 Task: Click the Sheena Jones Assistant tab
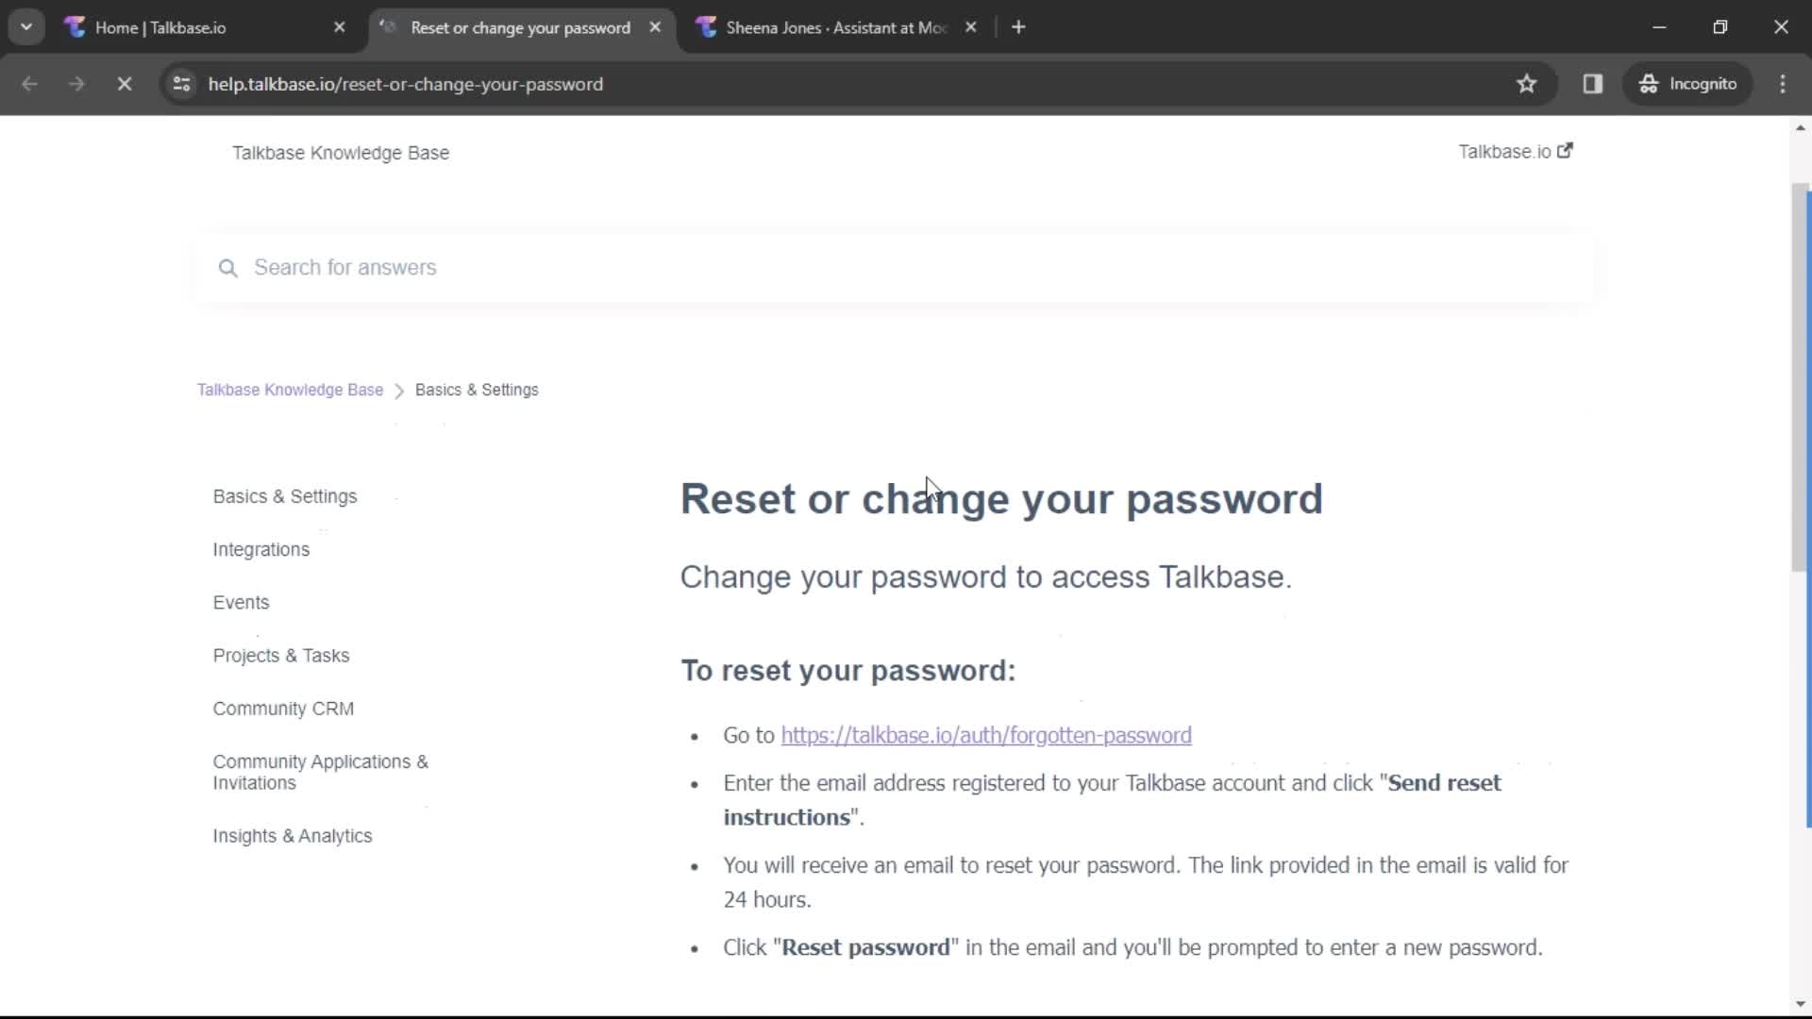coord(836,27)
